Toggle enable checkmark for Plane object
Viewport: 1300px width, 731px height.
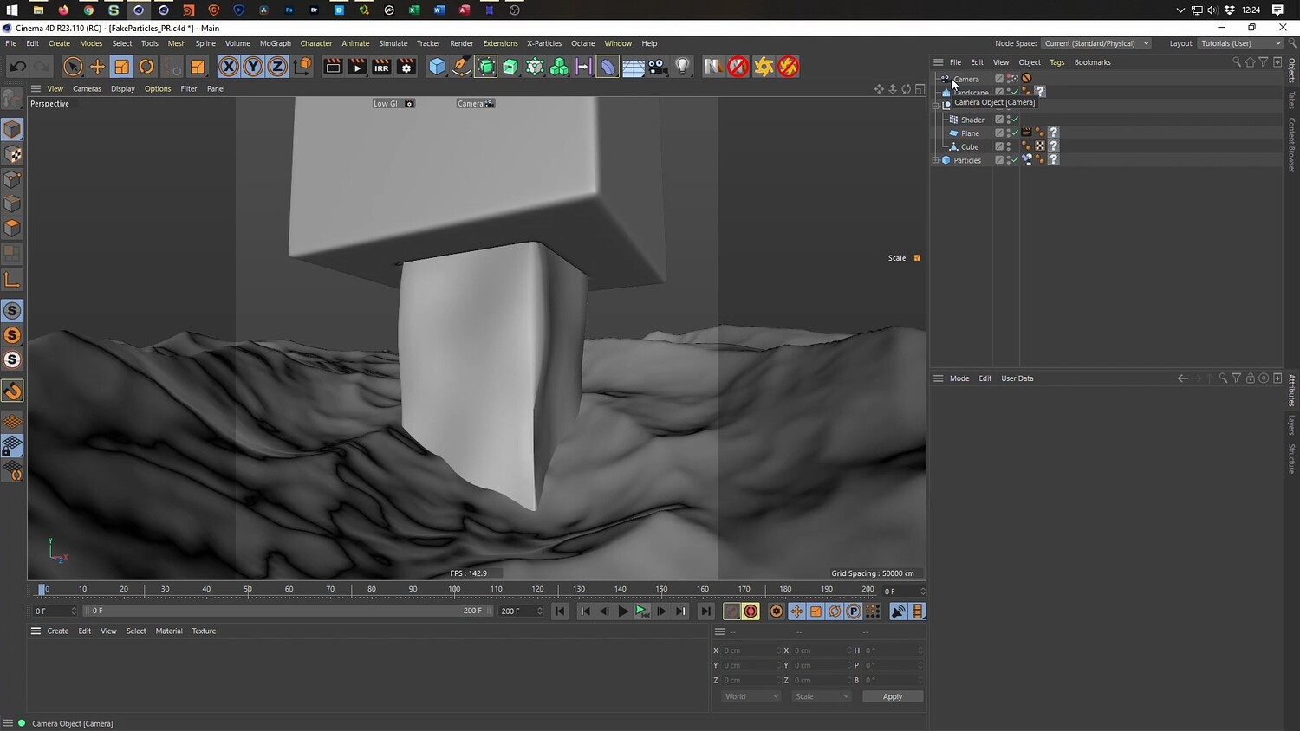coord(1015,133)
